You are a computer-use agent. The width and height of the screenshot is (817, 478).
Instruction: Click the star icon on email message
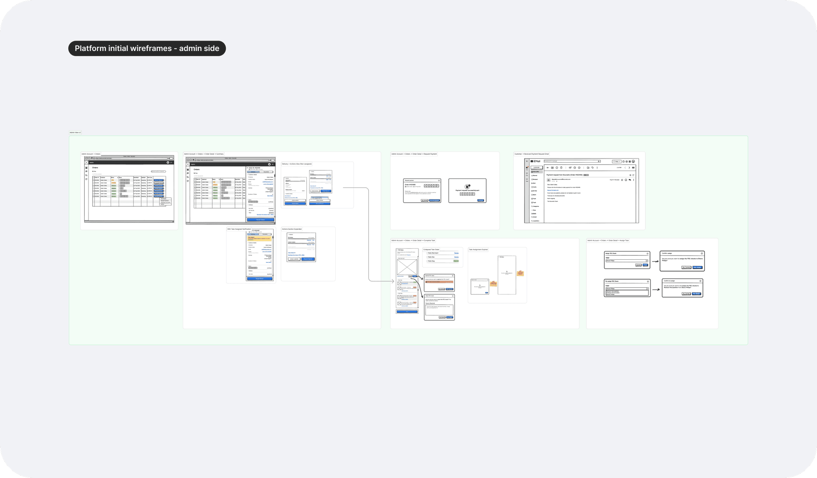pos(622,180)
